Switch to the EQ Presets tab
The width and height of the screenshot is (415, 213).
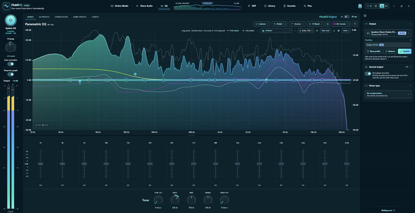(x=44, y=17)
